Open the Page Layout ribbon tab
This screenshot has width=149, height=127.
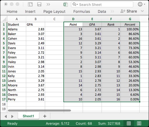point(54,12)
